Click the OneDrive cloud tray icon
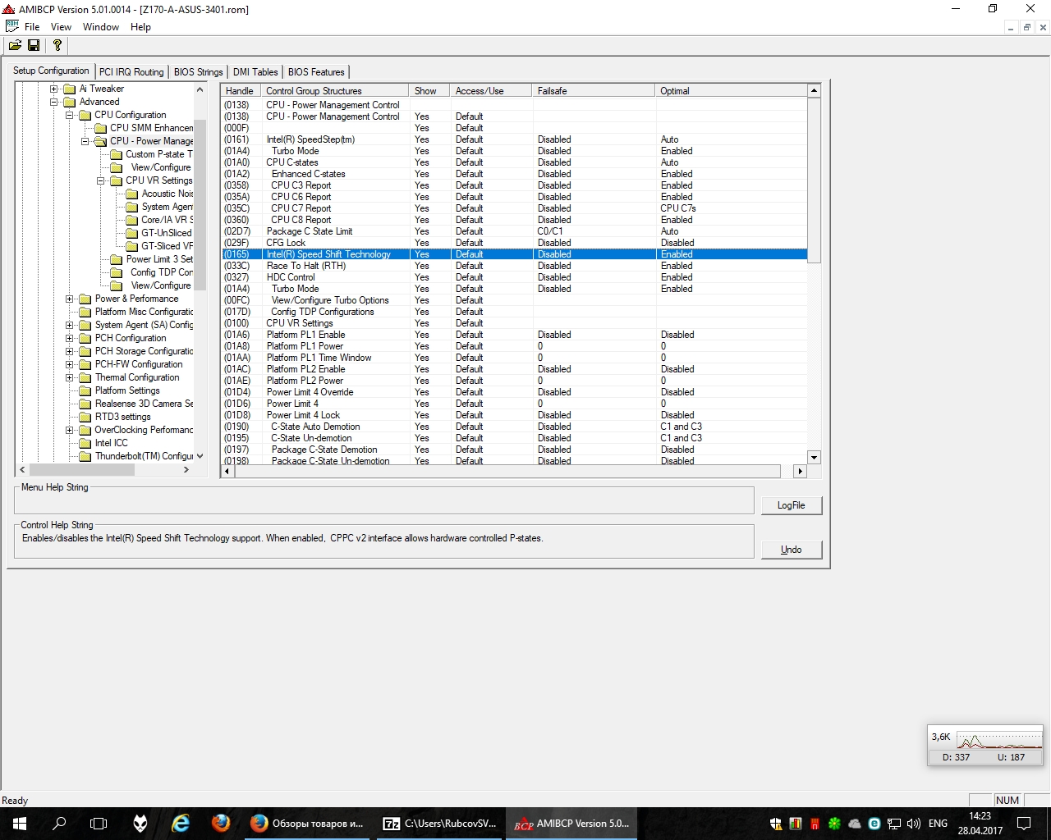This screenshot has height=840, width=1051. pos(855,824)
